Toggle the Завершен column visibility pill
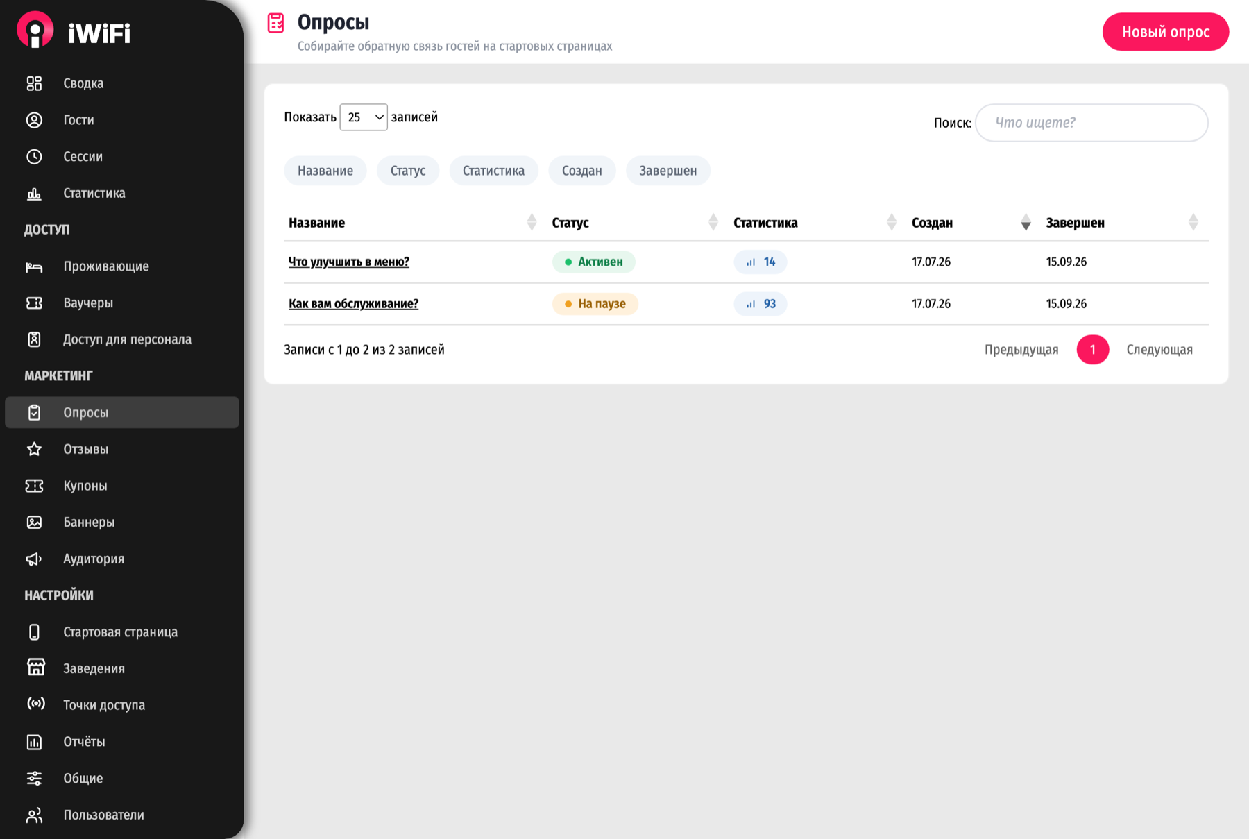The image size is (1249, 839). click(668, 171)
